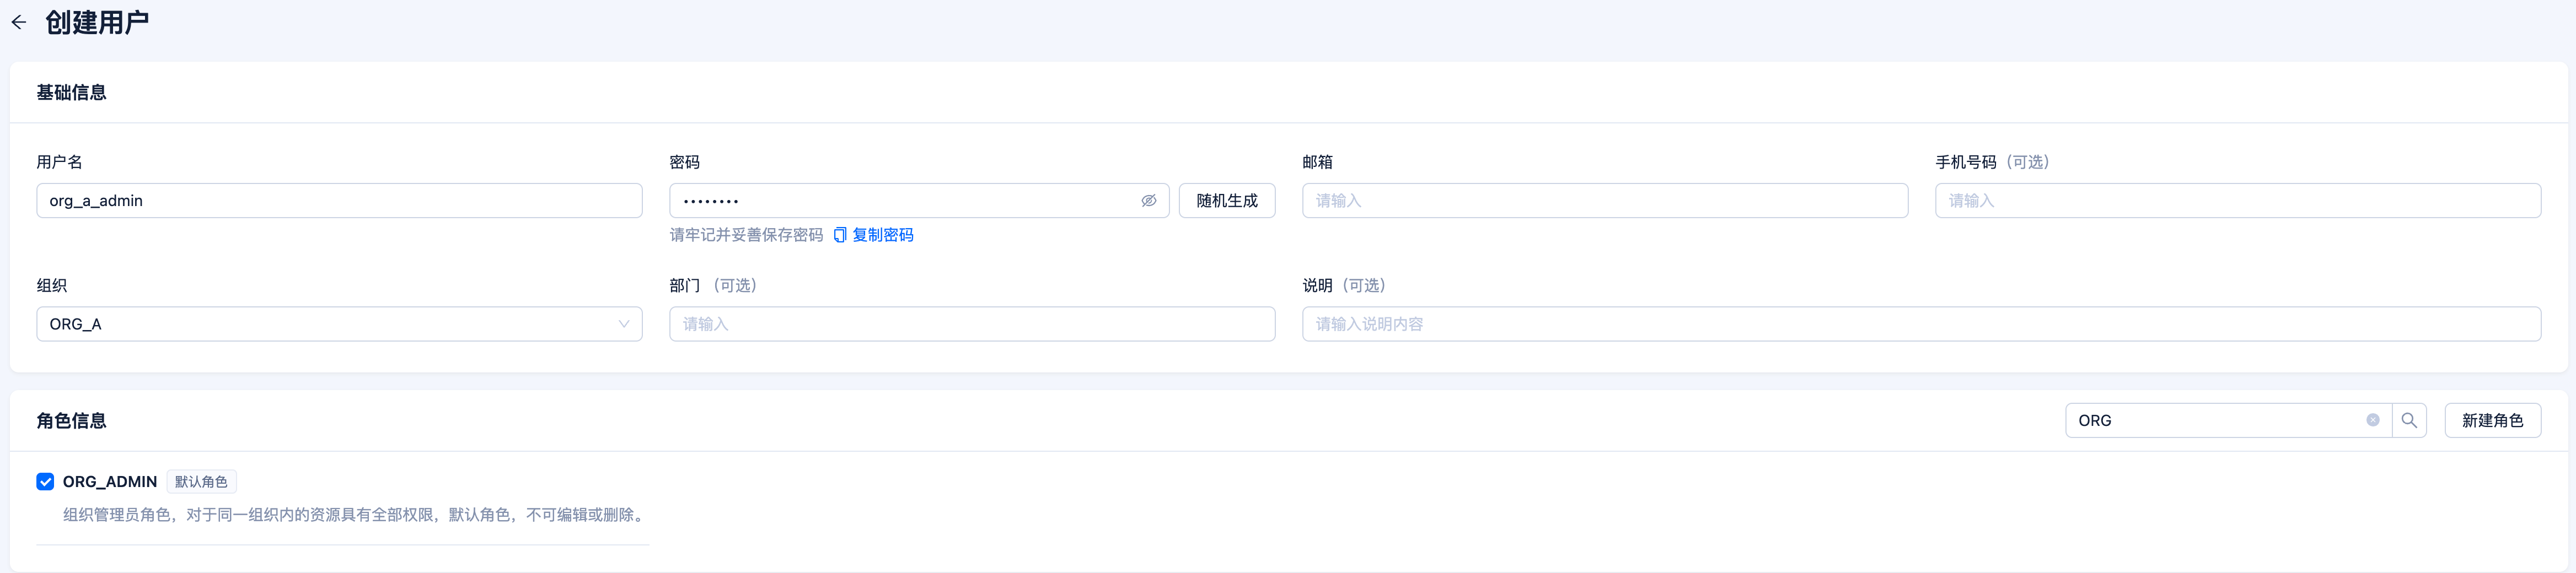Click the 复制密码 link
This screenshot has height=573, width=2576.
point(882,235)
